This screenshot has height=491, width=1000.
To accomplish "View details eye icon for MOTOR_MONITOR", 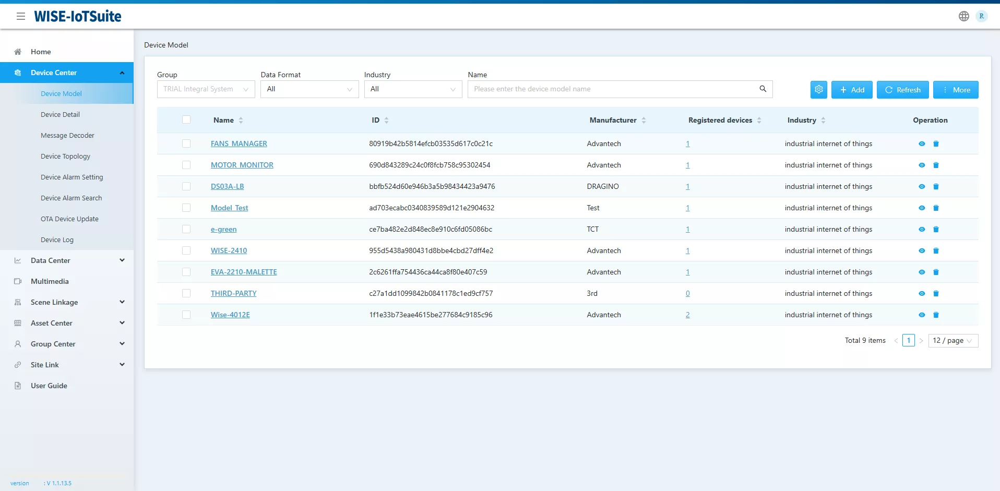I will click(x=922, y=165).
